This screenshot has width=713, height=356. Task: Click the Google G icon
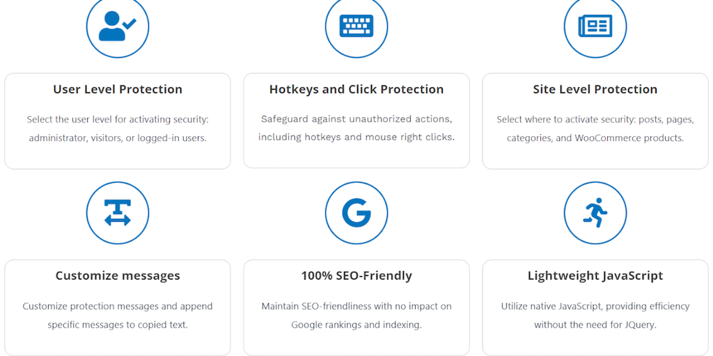(356, 213)
